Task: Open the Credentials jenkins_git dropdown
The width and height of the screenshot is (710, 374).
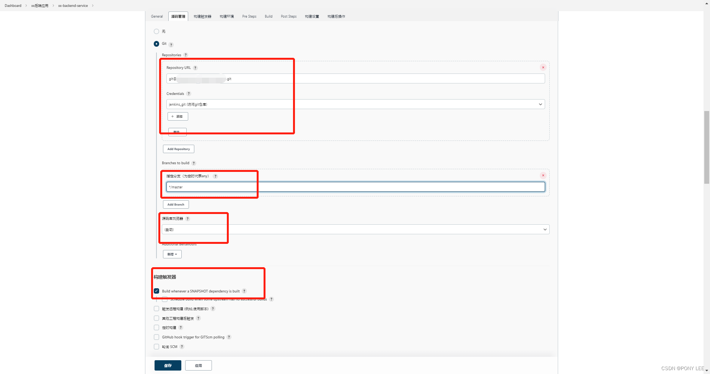Action: click(x=355, y=104)
